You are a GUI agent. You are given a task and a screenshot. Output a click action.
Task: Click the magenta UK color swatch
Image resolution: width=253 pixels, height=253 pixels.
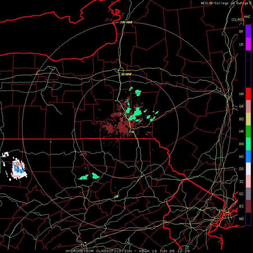(248, 44)
